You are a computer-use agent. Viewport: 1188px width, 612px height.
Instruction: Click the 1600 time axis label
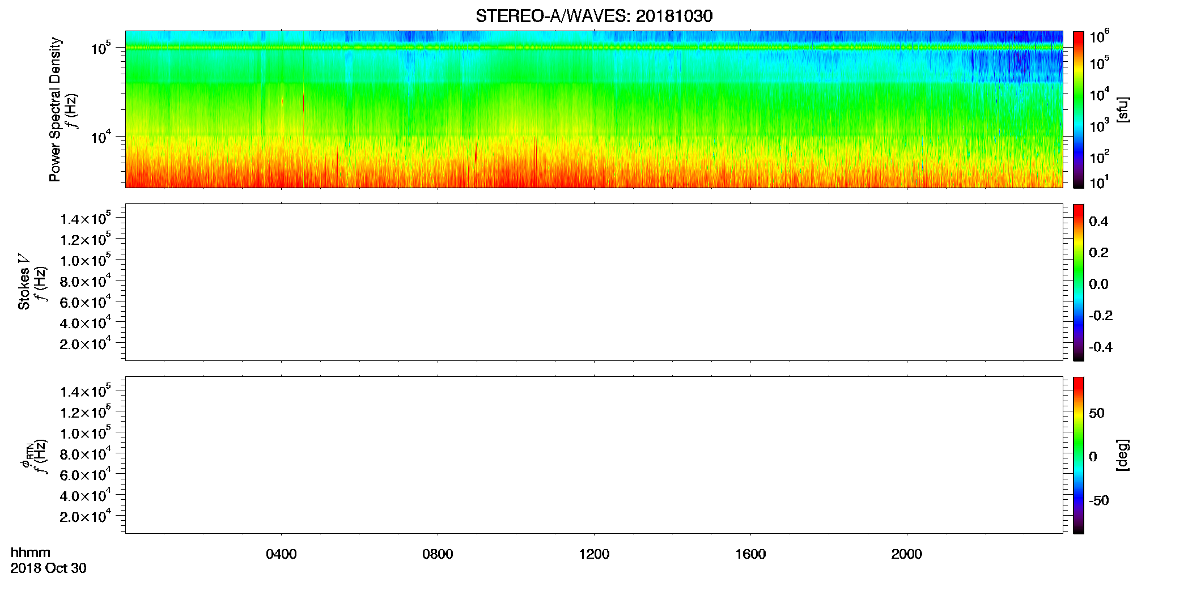pos(750,554)
